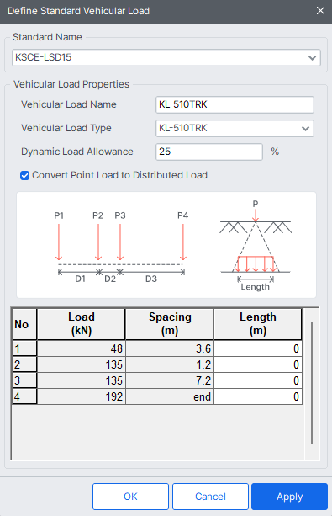Image resolution: width=332 pixels, height=516 pixels.
Task: Click the Apply button
Action: coord(290,497)
